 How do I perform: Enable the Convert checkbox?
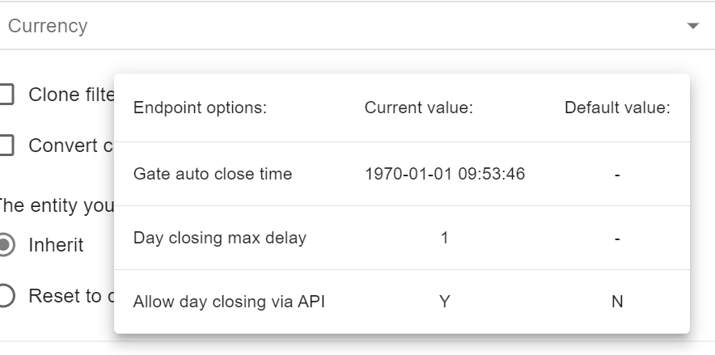point(6,146)
